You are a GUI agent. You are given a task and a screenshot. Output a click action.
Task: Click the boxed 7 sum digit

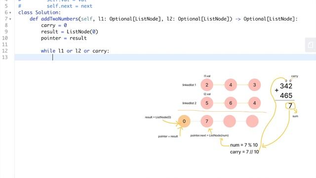click(290, 106)
